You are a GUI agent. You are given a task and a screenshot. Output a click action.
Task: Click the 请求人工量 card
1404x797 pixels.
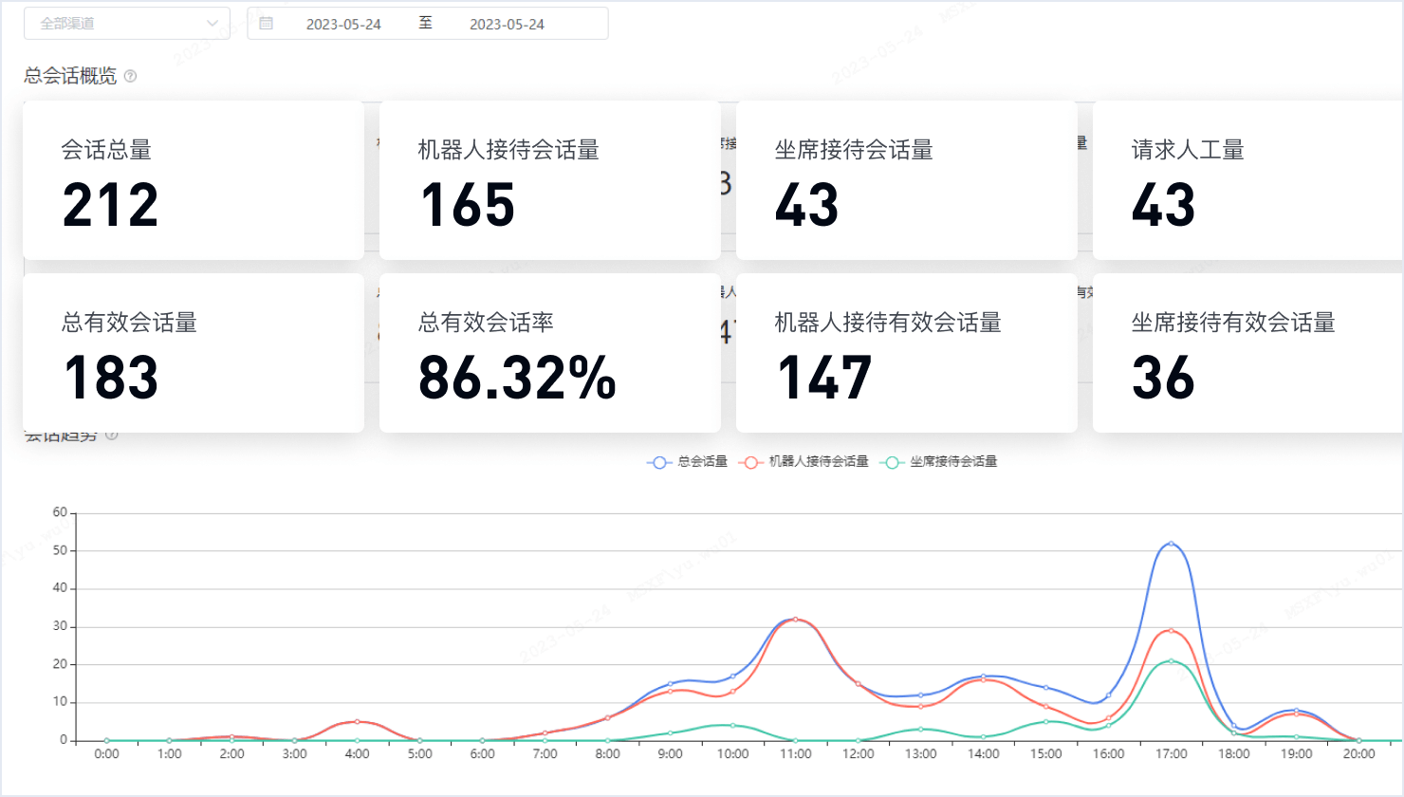(1247, 180)
